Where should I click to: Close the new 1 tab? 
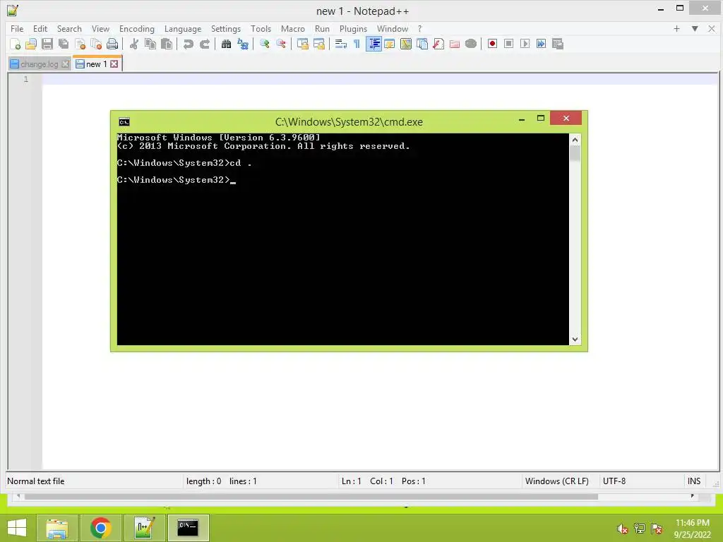click(114, 64)
